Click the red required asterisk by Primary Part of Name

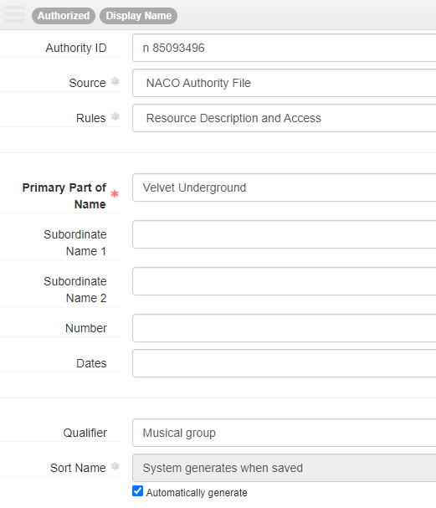pyautogui.click(x=115, y=193)
